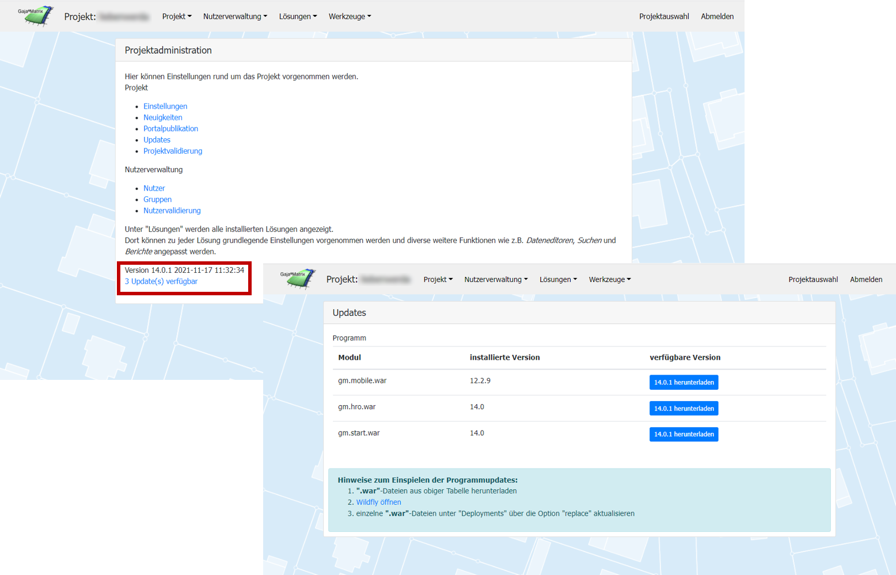Open the Neuigkeiten link
The height and width of the screenshot is (575, 896).
[x=163, y=117]
